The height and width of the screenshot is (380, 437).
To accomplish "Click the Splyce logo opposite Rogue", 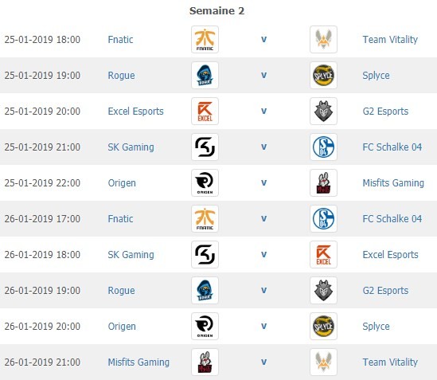I will point(323,76).
